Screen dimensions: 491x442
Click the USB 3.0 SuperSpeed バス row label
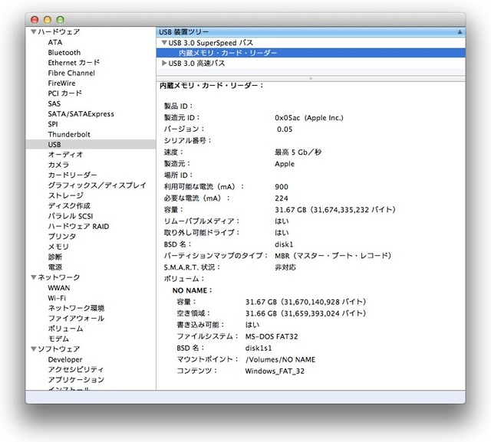(211, 42)
